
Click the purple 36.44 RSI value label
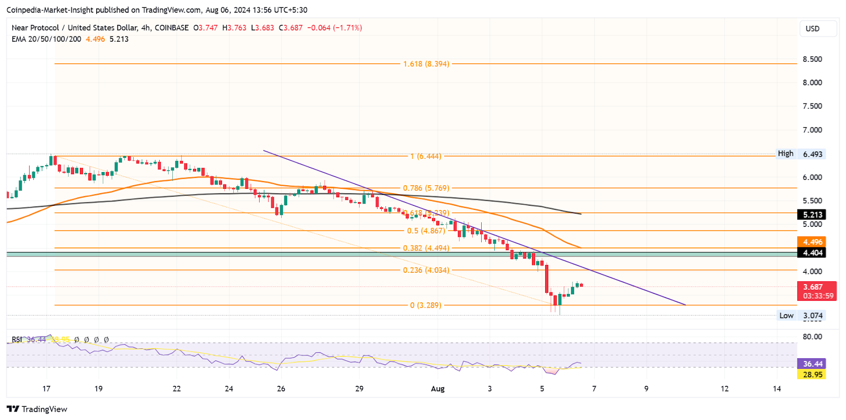point(812,364)
